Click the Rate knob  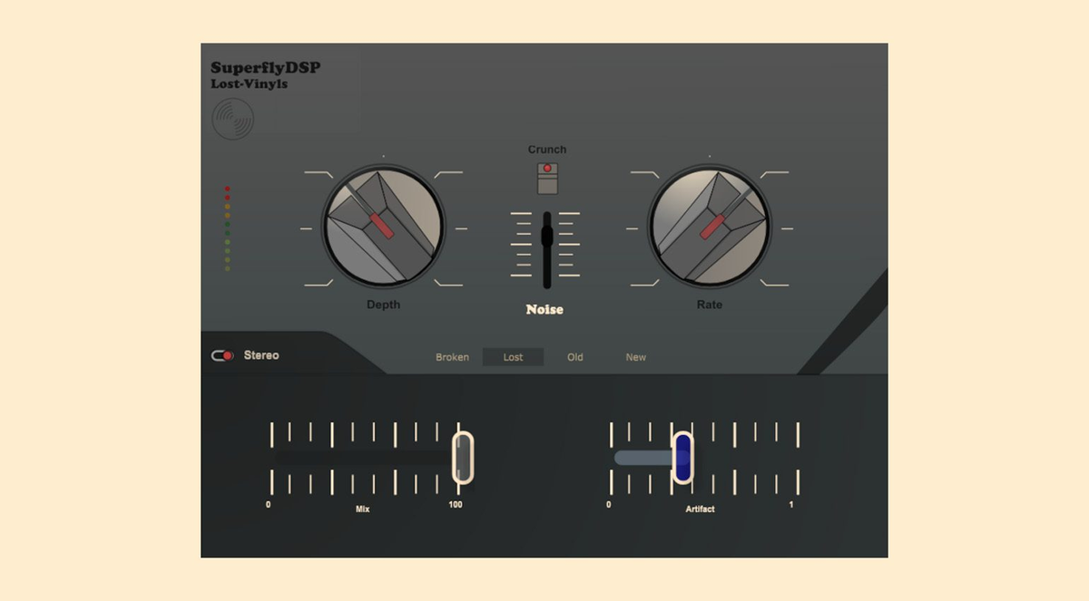click(709, 226)
